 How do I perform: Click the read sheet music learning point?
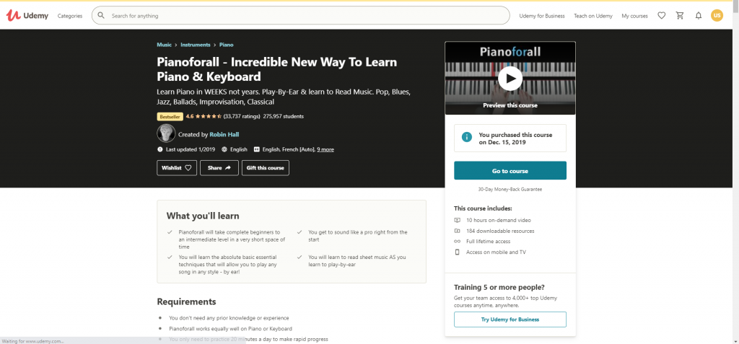point(357,260)
